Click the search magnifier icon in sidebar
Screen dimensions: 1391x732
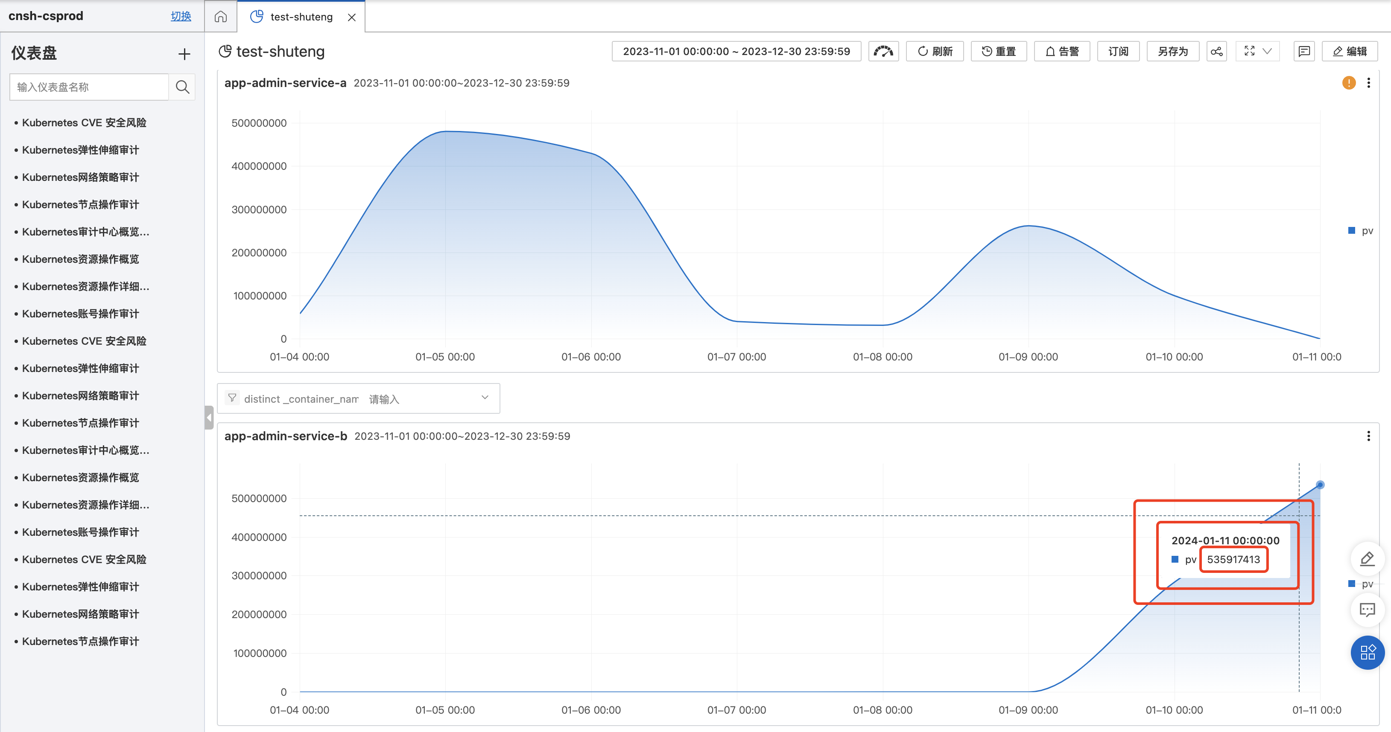click(182, 87)
